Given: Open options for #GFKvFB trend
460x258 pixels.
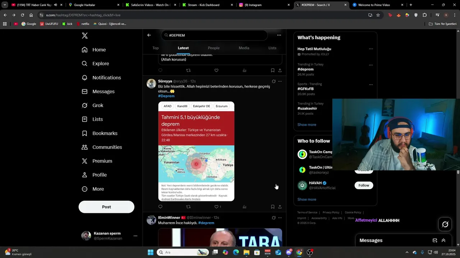Looking at the screenshot, I should coord(371,85).
